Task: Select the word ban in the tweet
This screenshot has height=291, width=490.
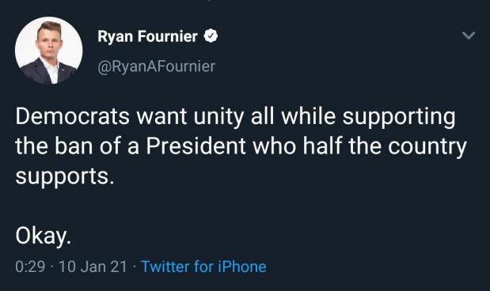Action: tap(74, 146)
